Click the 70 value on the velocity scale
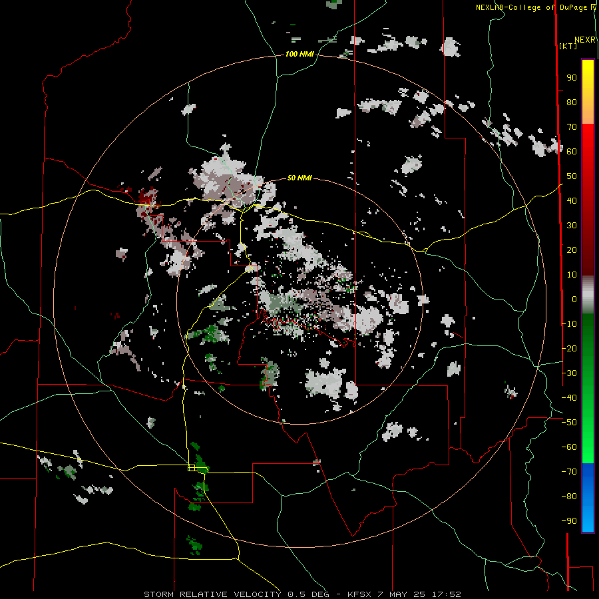 coord(572,127)
